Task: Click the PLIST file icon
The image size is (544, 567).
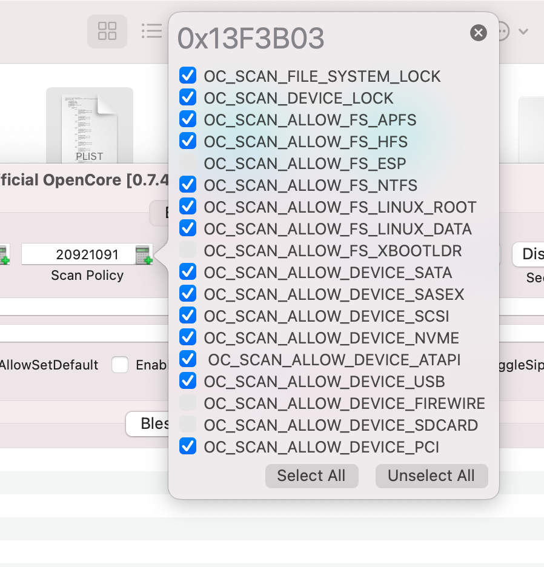Action: click(x=89, y=127)
